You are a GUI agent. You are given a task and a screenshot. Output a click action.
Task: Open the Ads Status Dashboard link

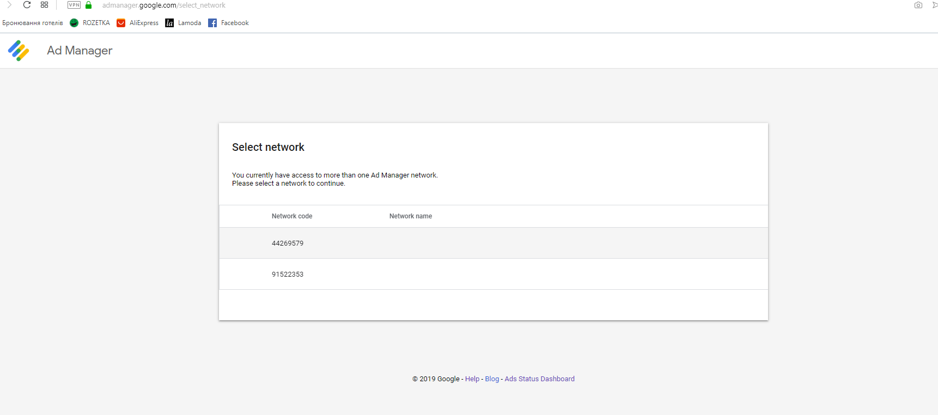point(539,379)
